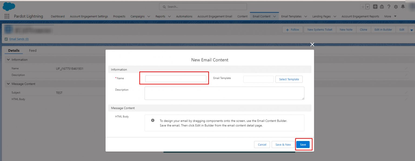Click into the Name input field
415x161 pixels.
point(176,79)
